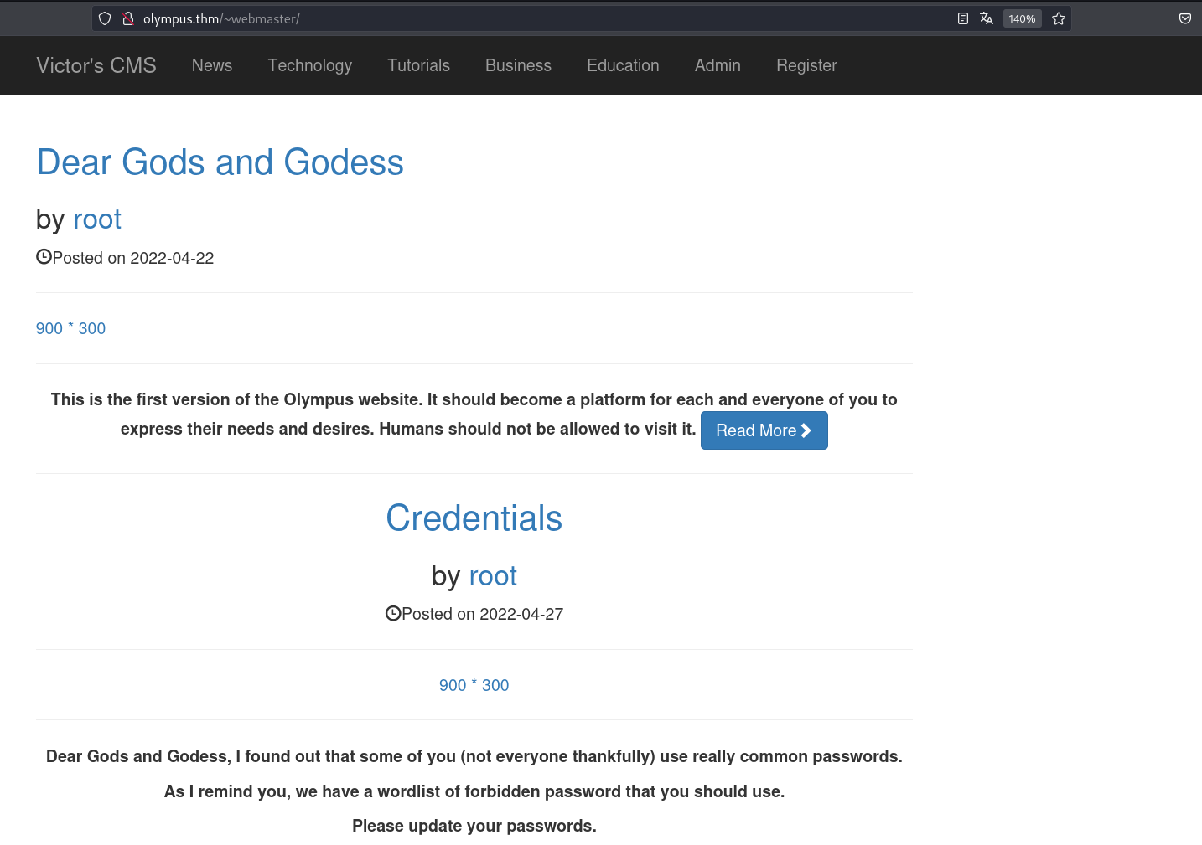Bookmark this page with star icon
This screenshot has width=1202, height=845.
pyautogui.click(x=1059, y=18)
